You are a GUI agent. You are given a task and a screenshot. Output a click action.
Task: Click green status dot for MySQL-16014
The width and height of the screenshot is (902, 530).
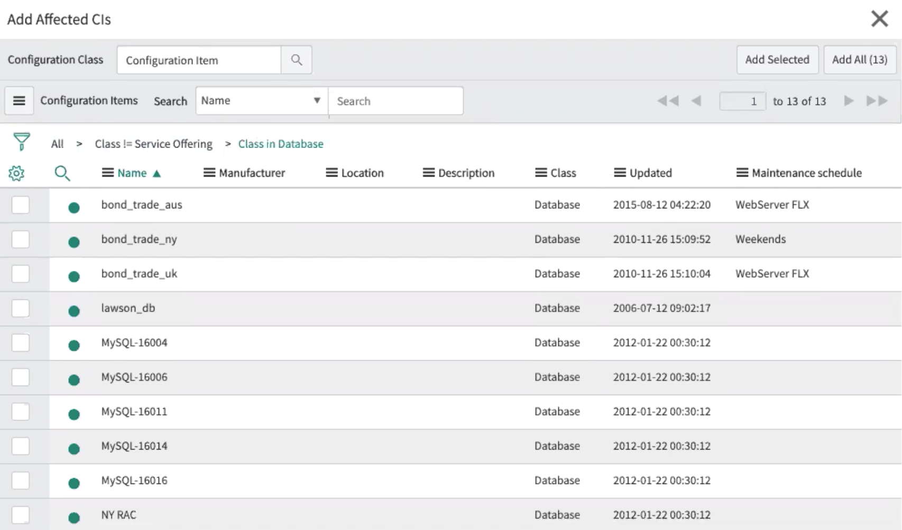pyautogui.click(x=74, y=449)
